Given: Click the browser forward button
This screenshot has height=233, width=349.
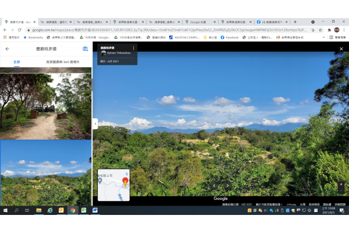Looking at the screenshot, I should pyautogui.click(x=12, y=30).
